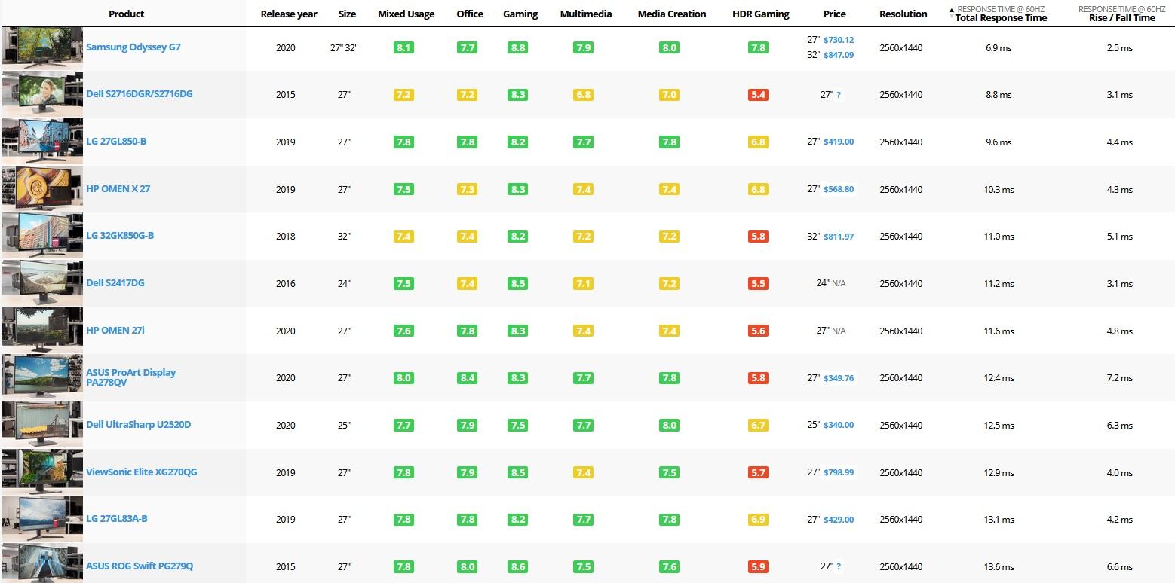Click the Media Creation column header
The width and height of the screenshot is (1175, 583).
click(671, 14)
